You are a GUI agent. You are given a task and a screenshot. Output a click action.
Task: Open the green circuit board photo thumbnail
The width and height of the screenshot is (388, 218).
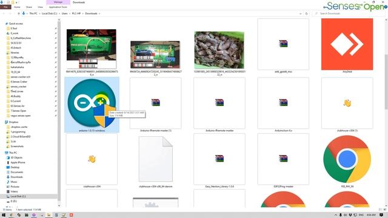(x=92, y=49)
